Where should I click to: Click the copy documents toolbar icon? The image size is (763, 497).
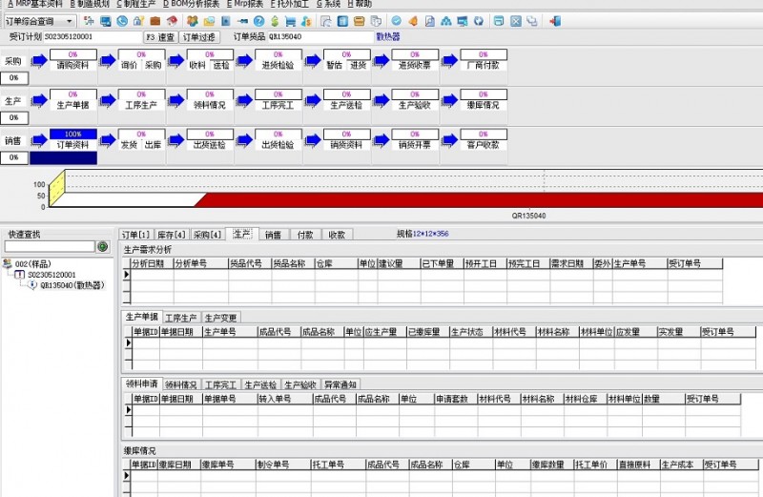point(376,21)
